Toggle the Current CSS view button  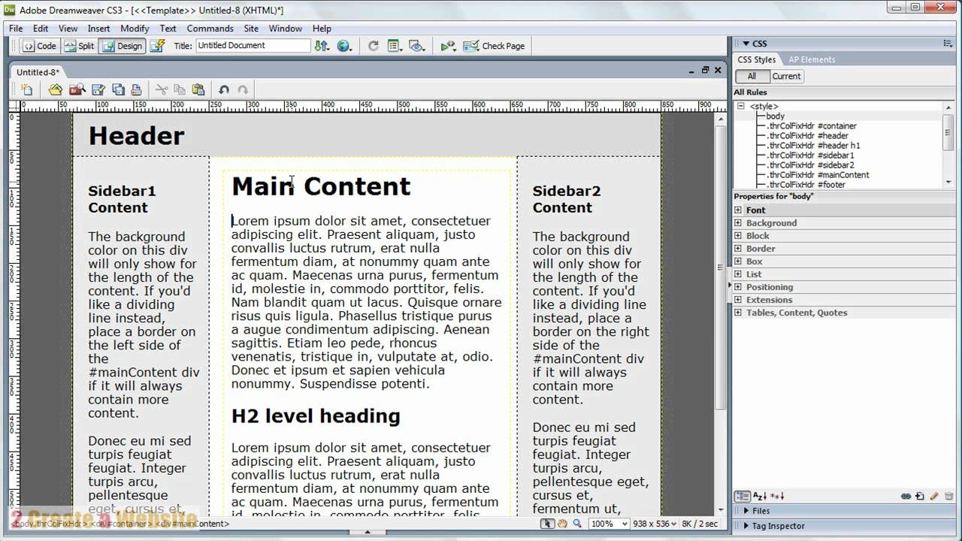[x=786, y=76]
